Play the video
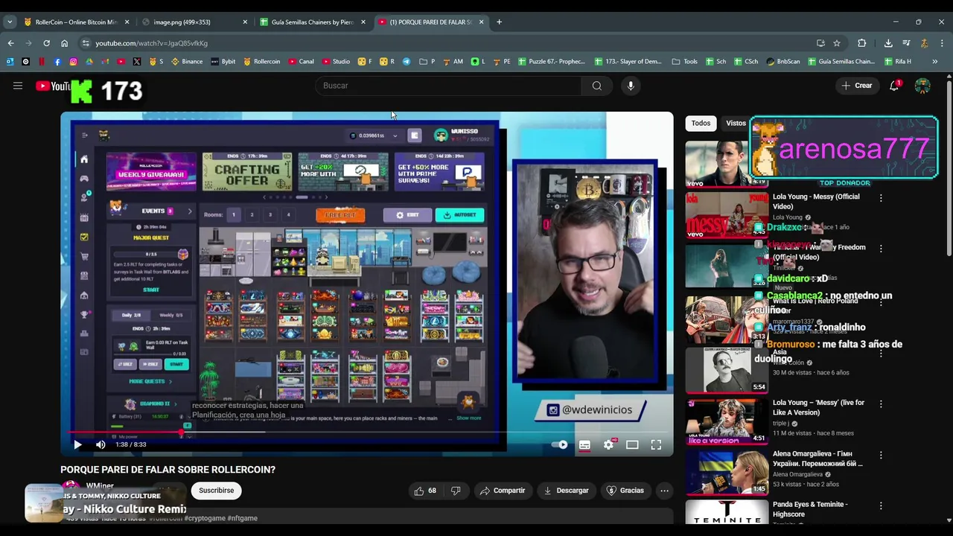Image resolution: width=953 pixels, height=536 pixels. (77, 444)
